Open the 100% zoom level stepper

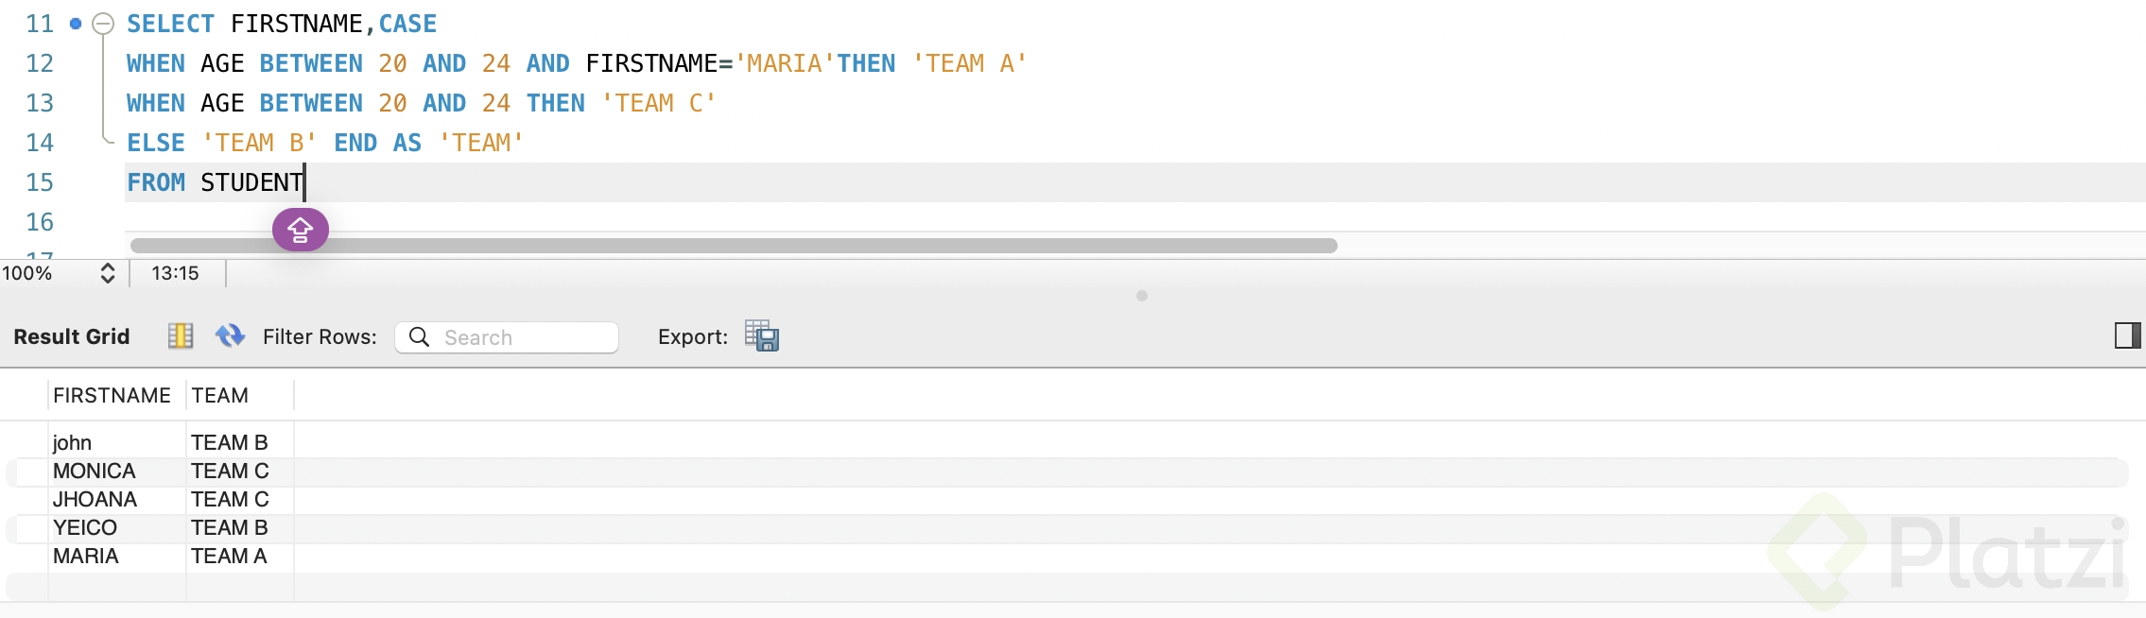pyautogui.click(x=108, y=273)
